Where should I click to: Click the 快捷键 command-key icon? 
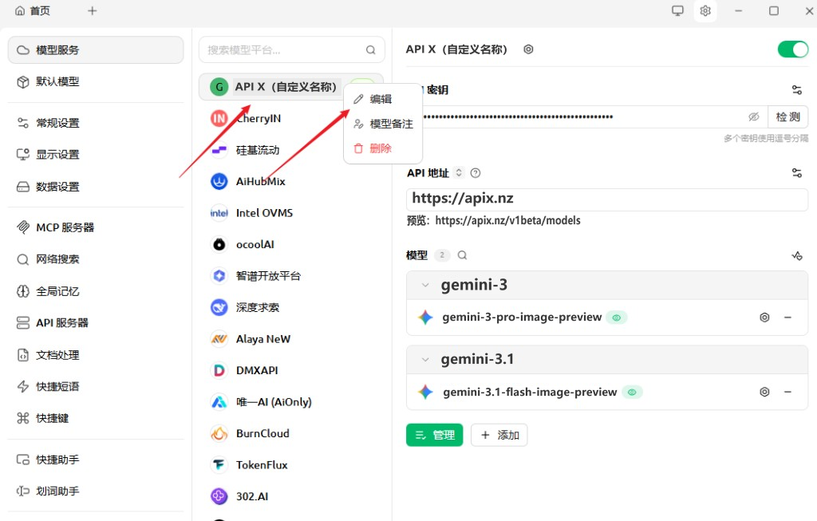coord(23,418)
